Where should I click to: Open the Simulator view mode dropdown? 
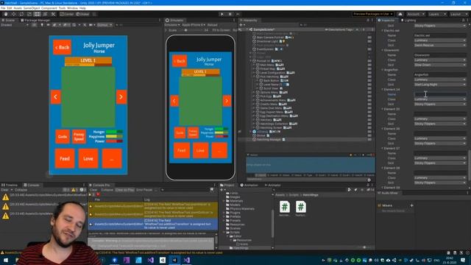(x=172, y=25)
